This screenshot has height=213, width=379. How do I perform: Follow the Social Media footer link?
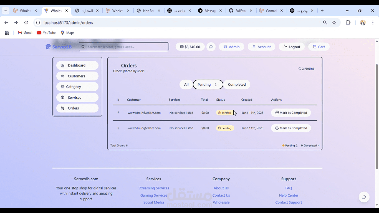coord(154,202)
